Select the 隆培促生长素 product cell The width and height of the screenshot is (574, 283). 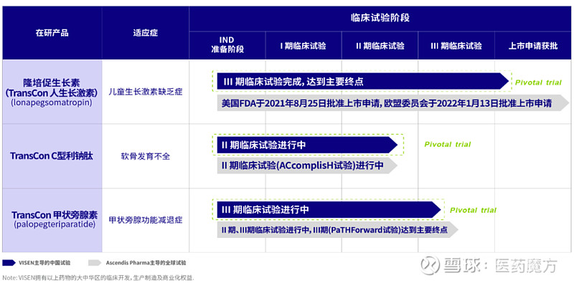pyautogui.click(x=52, y=92)
